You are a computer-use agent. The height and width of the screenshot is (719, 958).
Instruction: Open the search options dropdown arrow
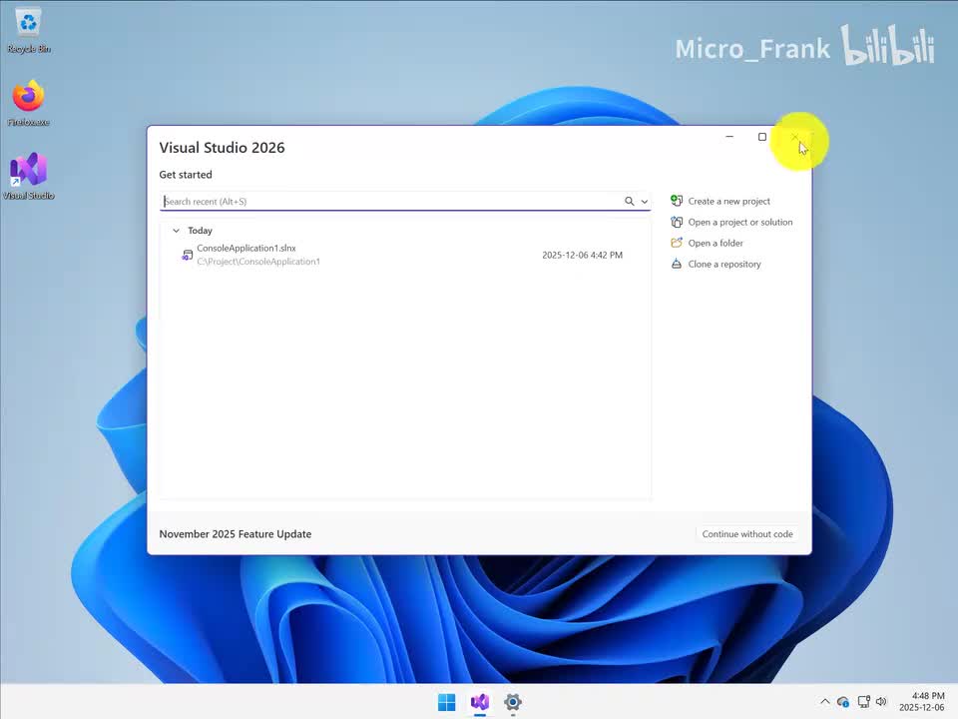pos(645,202)
